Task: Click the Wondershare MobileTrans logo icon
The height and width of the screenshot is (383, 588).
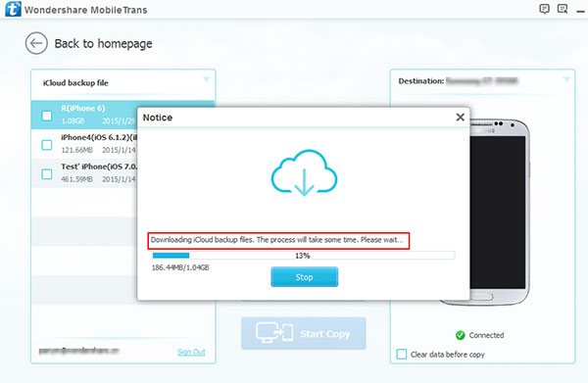Action: point(13,9)
